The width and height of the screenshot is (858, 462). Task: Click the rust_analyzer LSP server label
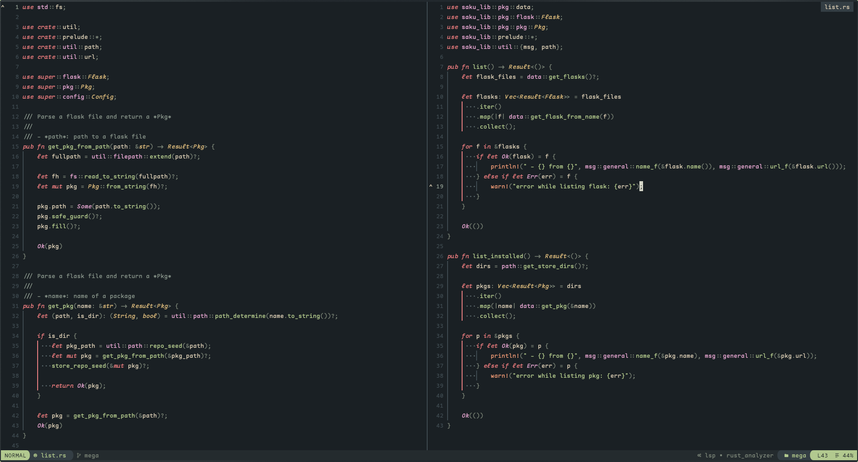750,455
